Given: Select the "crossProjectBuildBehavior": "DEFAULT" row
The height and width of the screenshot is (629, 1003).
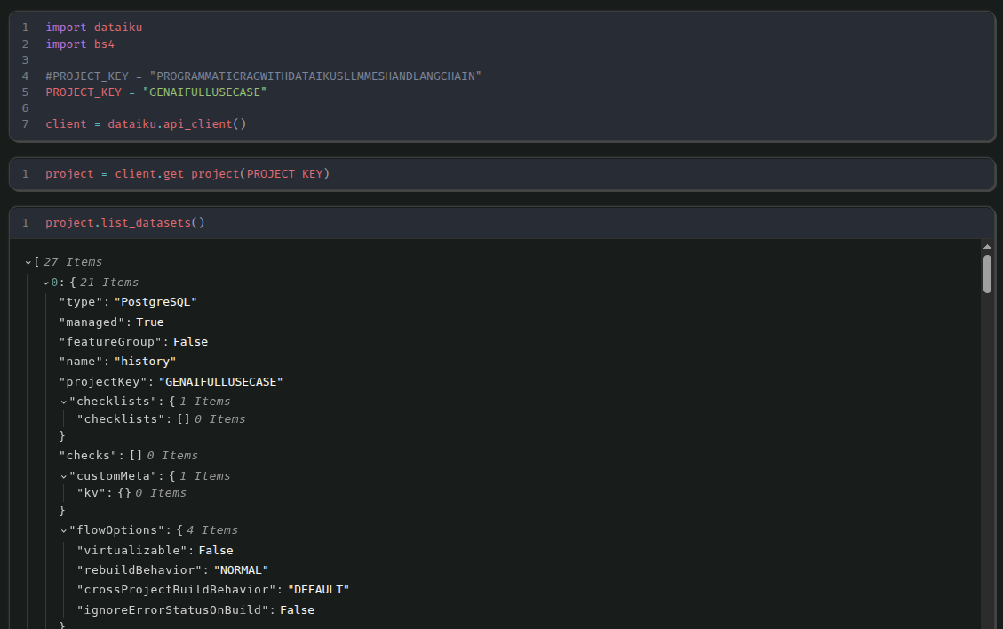Looking at the screenshot, I should click(x=213, y=590).
